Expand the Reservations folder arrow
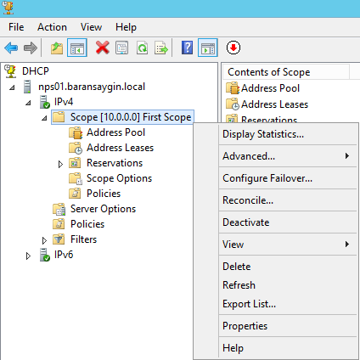 (x=60, y=164)
